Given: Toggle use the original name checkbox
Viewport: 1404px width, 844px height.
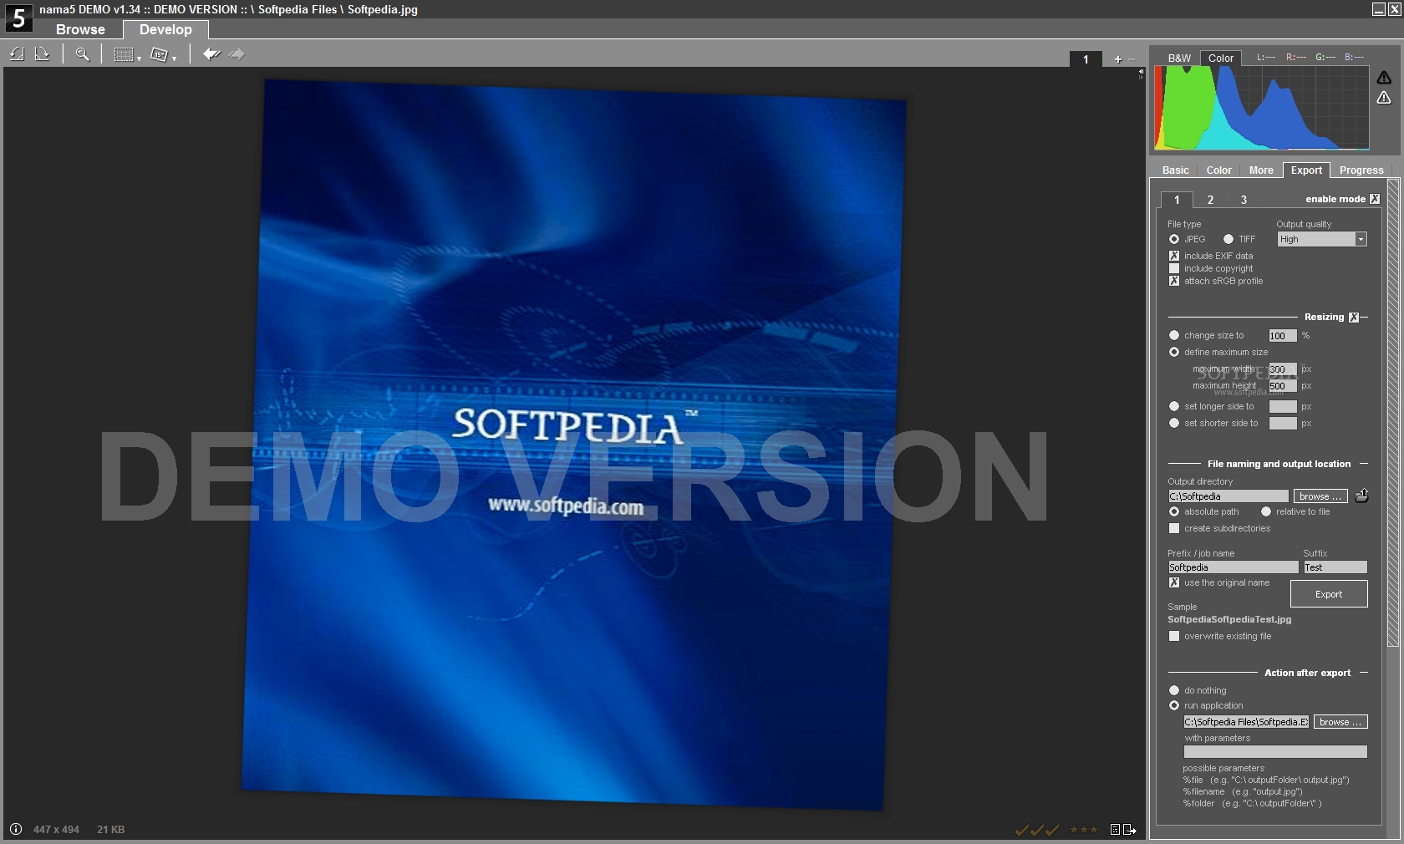Looking at the screenshot, I should coord(1174,582).
